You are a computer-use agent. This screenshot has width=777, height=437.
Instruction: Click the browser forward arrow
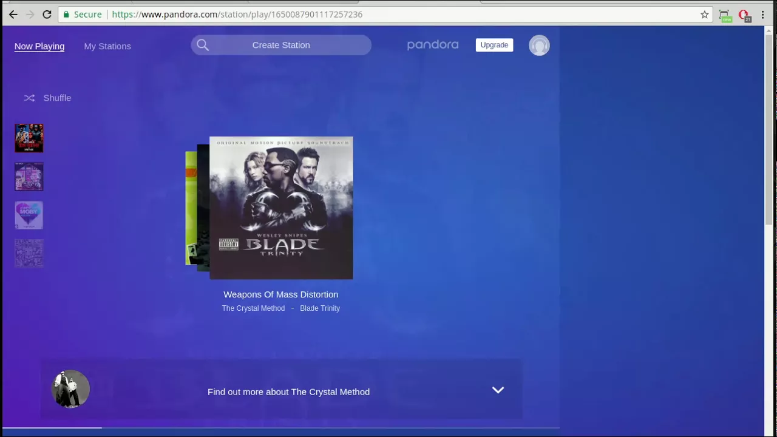coord(30,15)
